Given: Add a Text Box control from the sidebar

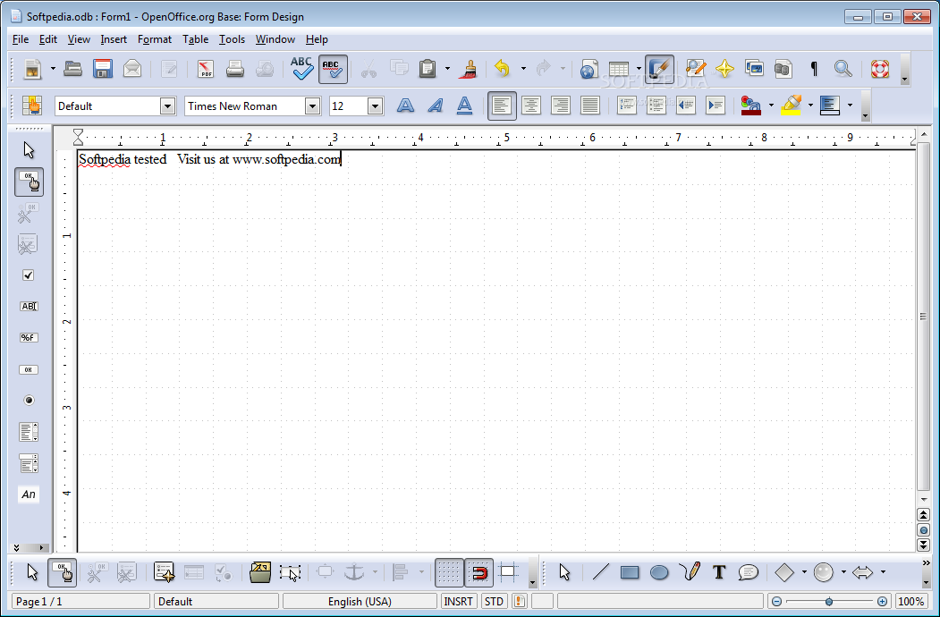Looking at the screenshot, I should tap(29, 307).
